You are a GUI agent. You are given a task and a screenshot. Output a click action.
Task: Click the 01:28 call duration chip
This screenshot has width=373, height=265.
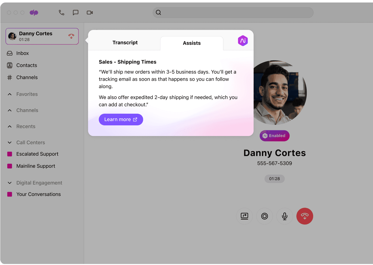(x=274, y=179)
